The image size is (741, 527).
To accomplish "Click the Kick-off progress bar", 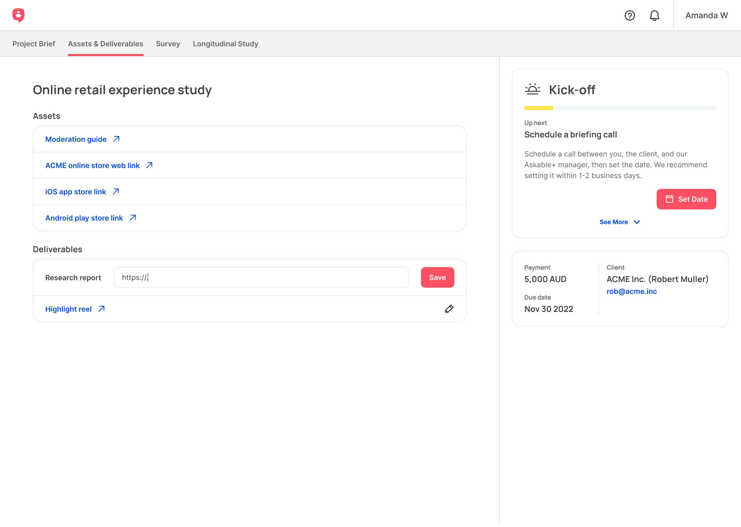I will click(x=620, y=108).
